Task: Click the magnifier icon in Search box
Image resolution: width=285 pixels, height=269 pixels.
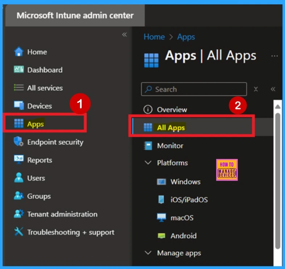Action: pos(148,89)
